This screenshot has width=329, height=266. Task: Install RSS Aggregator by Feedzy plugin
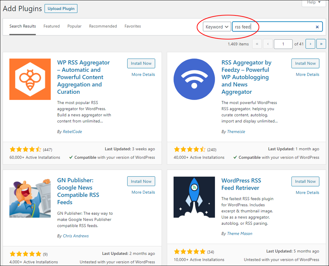305,63
